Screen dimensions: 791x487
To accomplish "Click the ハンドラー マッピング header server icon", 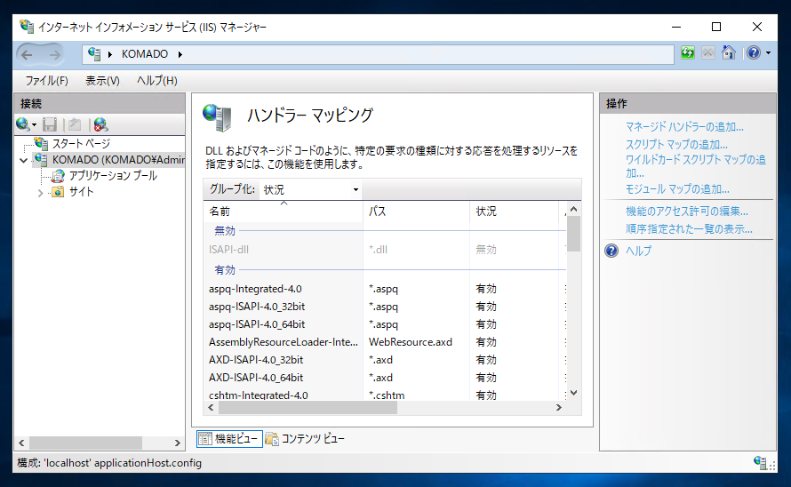I will click(x=217, y=117).
